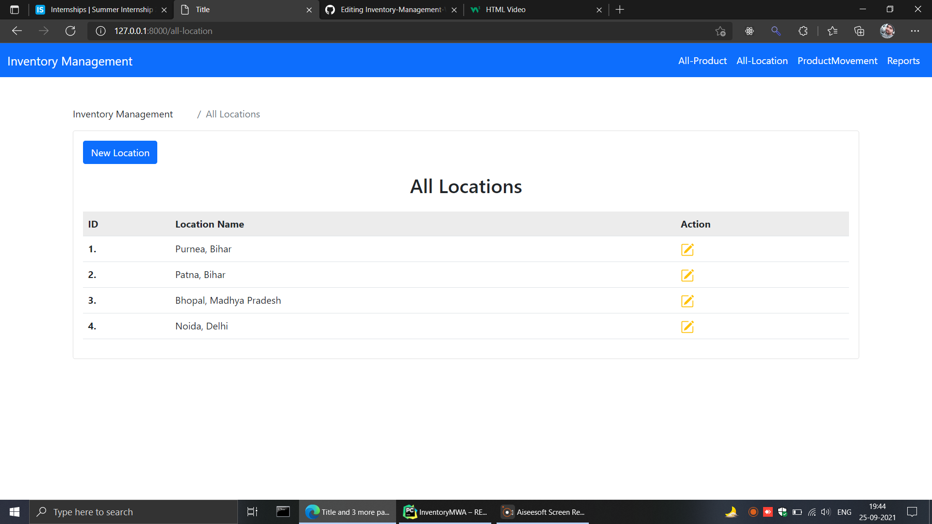This screenshot has height=524, width=932.
Task: Open ProductMovement page
Action: tap(837, 61)
